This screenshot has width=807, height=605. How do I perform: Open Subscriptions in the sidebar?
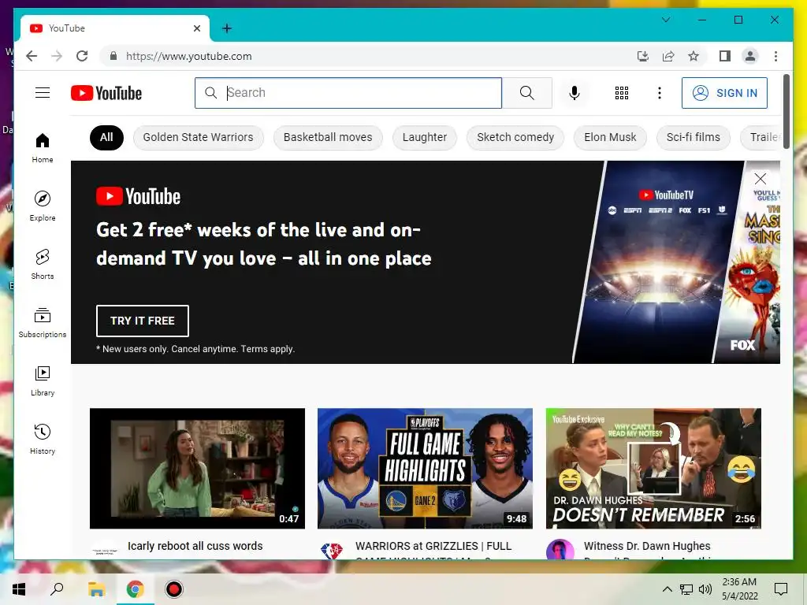pos(43,322)
